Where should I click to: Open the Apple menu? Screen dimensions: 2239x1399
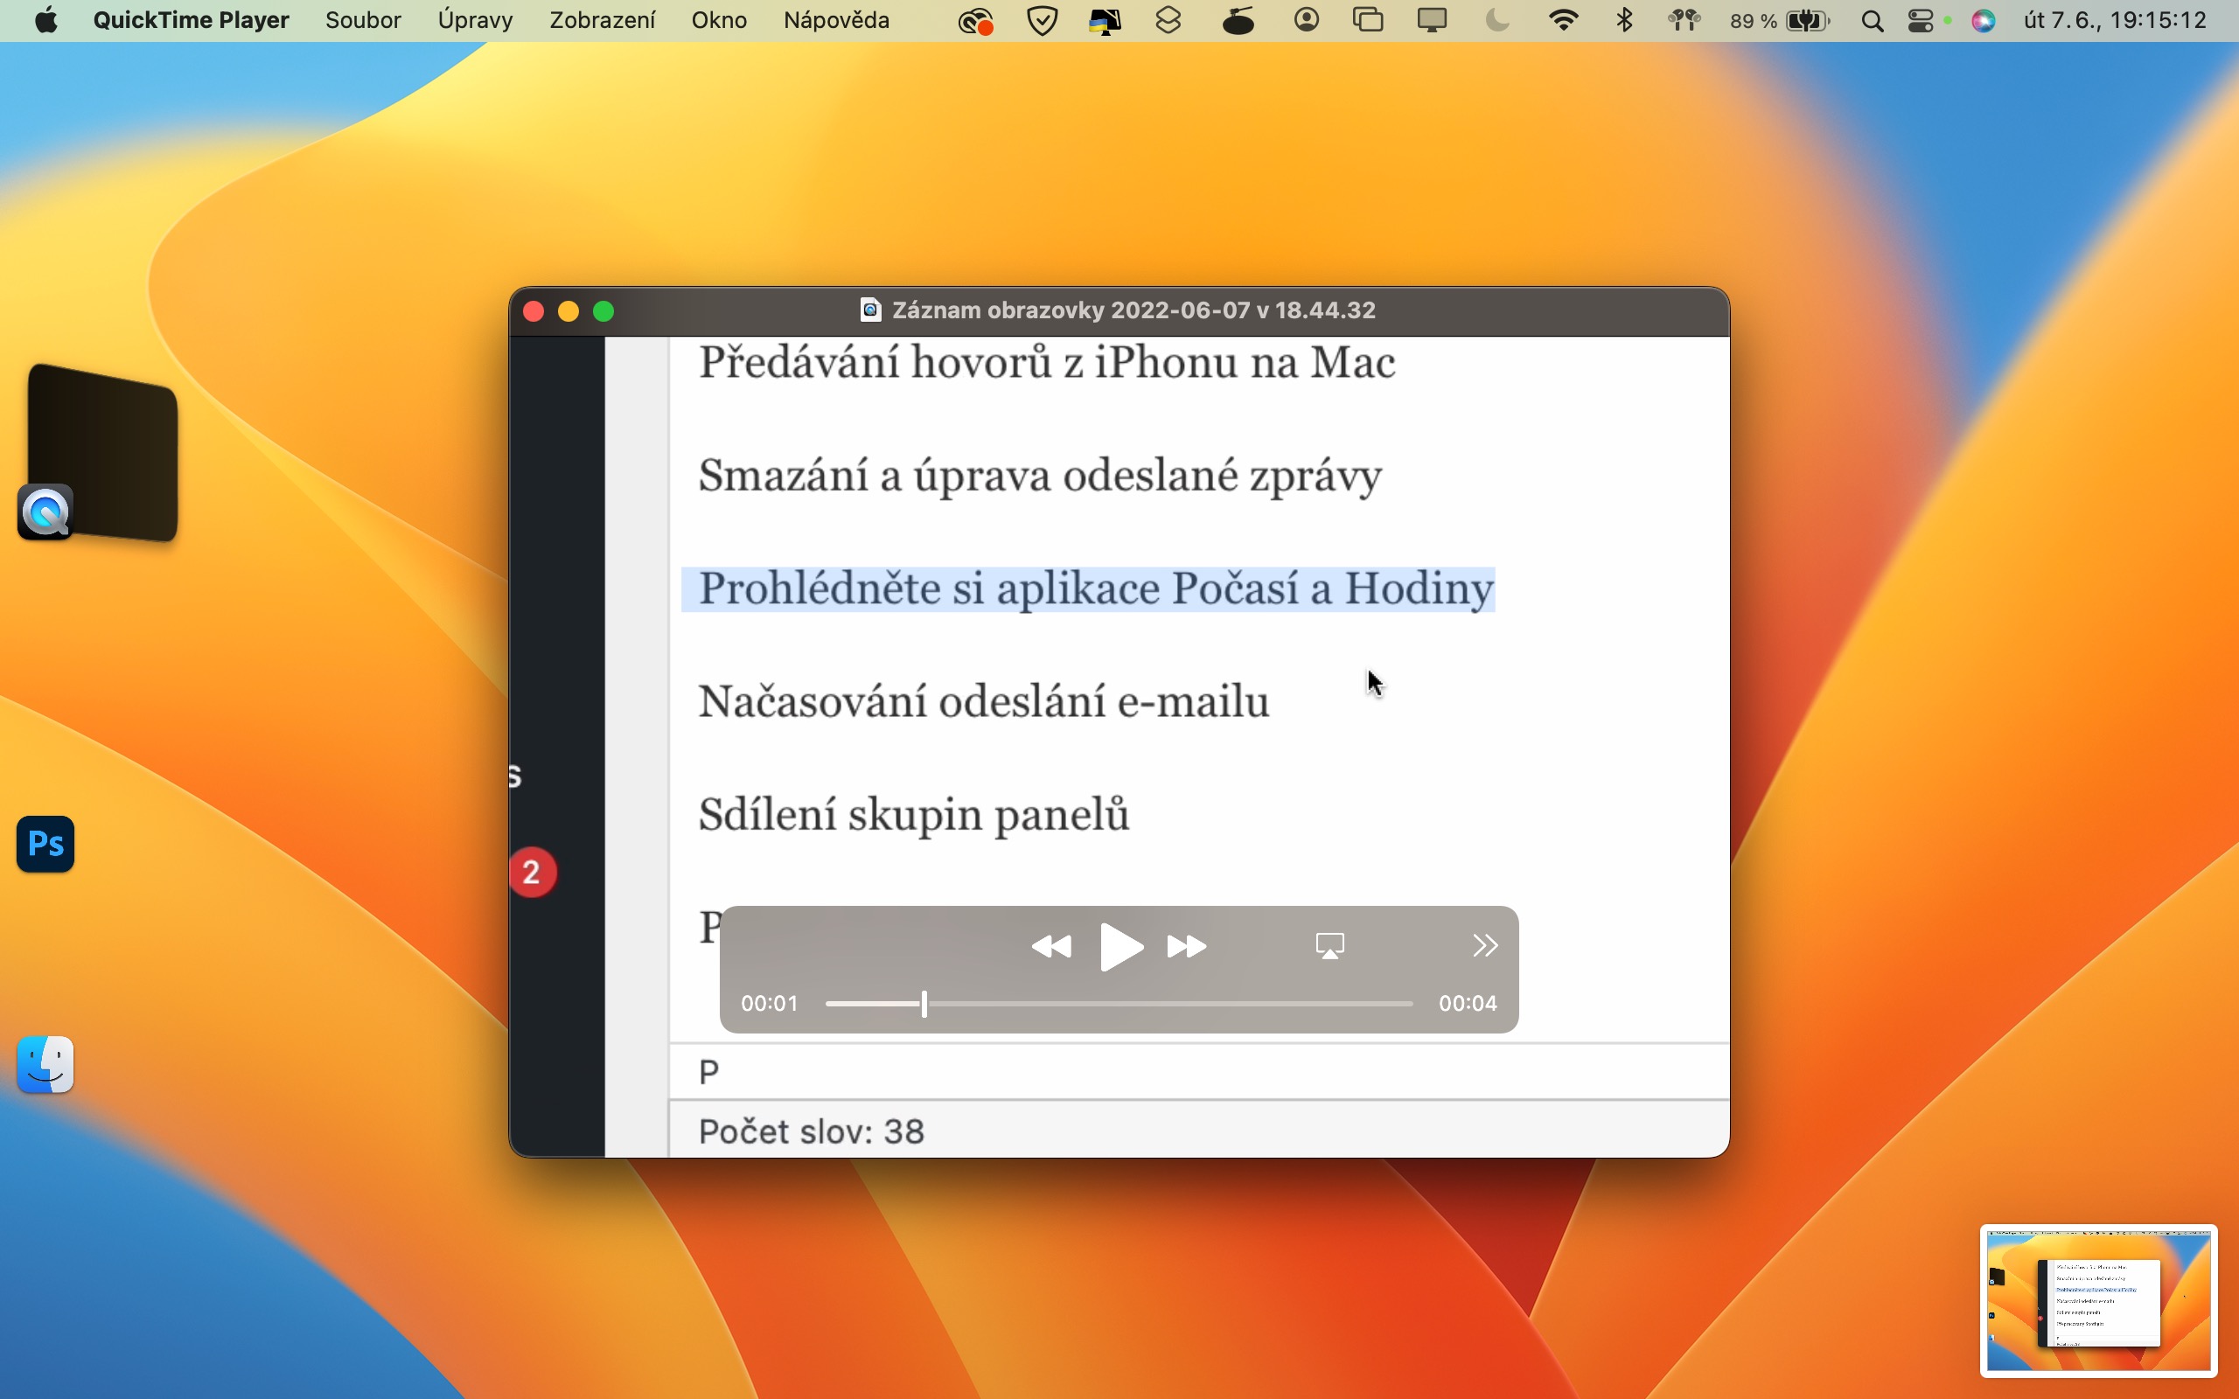[45, 20]
